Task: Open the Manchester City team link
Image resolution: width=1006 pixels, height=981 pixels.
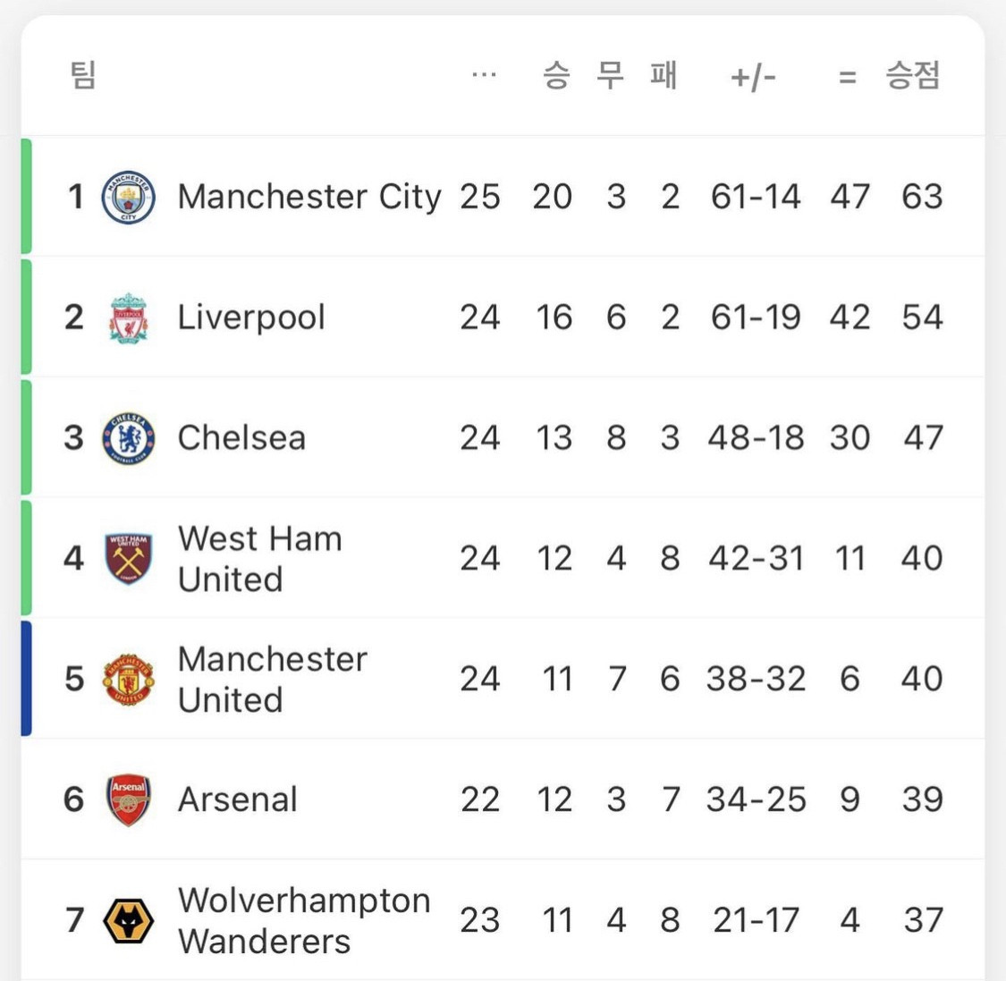Action: tap(309, 197)
